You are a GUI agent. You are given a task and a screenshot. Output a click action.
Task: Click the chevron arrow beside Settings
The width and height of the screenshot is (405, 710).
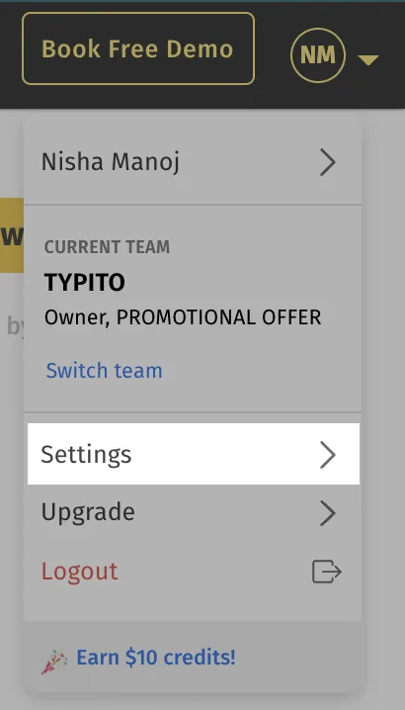click(x=328, y=455)
